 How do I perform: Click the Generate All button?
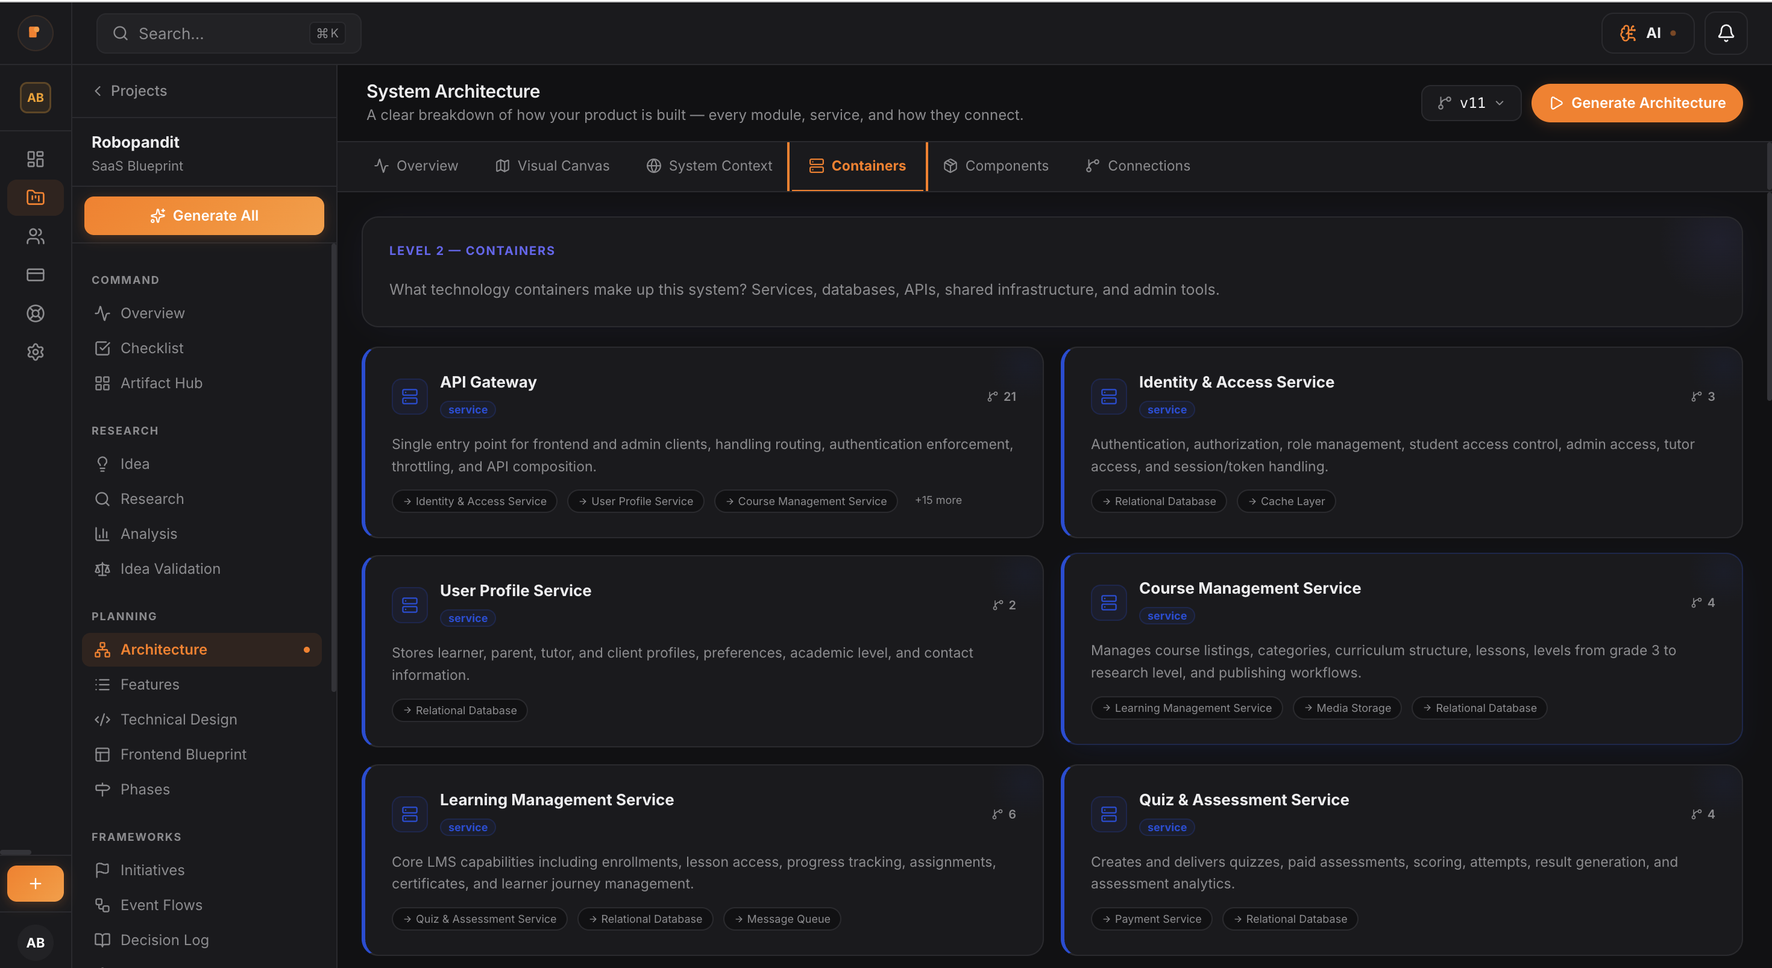pos(204,215)
